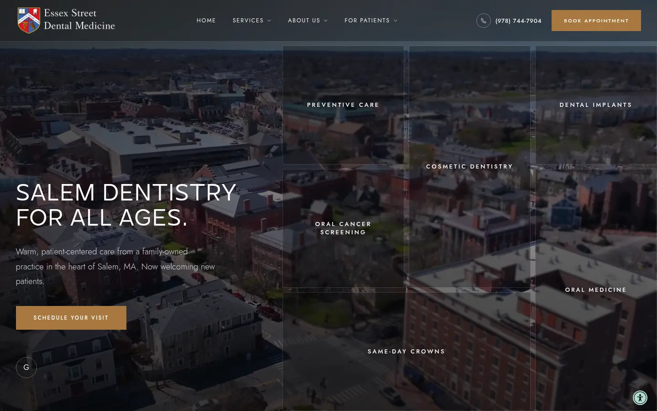Open the Same-Day Crowns tile

[406, 352]
